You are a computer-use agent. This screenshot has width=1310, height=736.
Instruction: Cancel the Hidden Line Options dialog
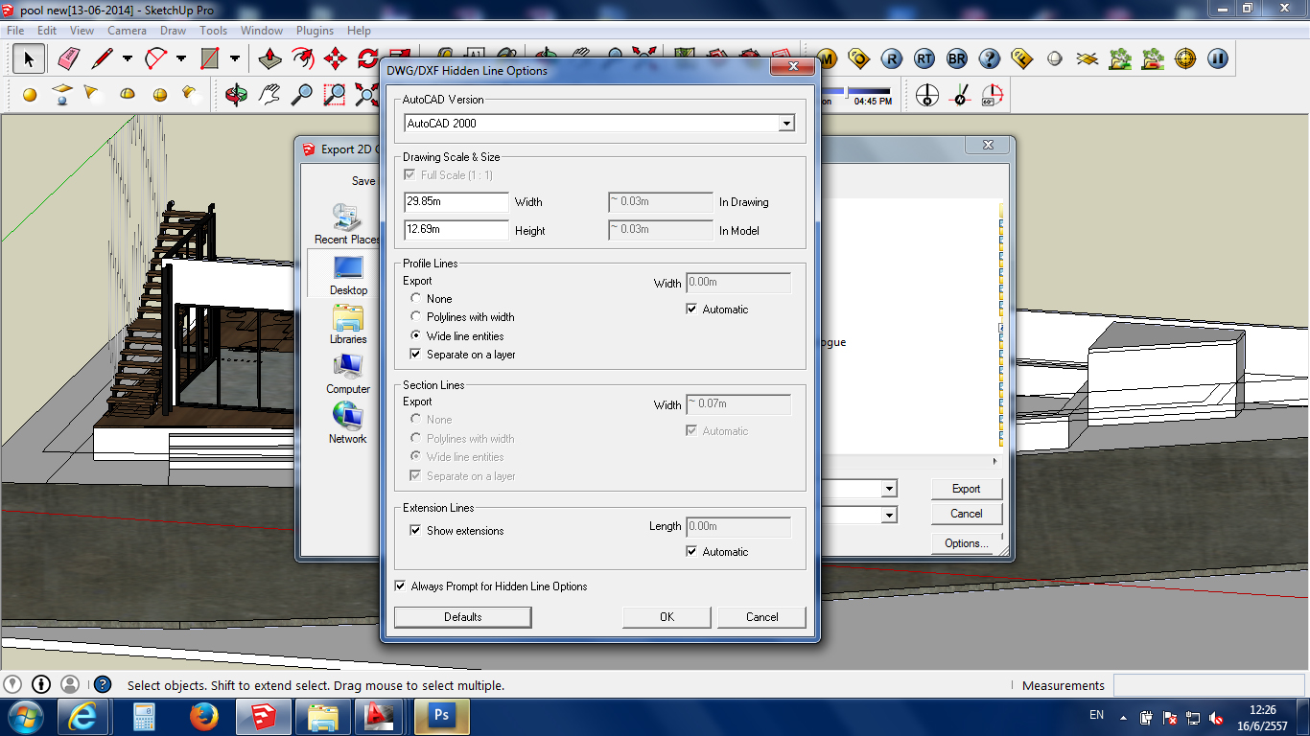[x=762, y=617]
